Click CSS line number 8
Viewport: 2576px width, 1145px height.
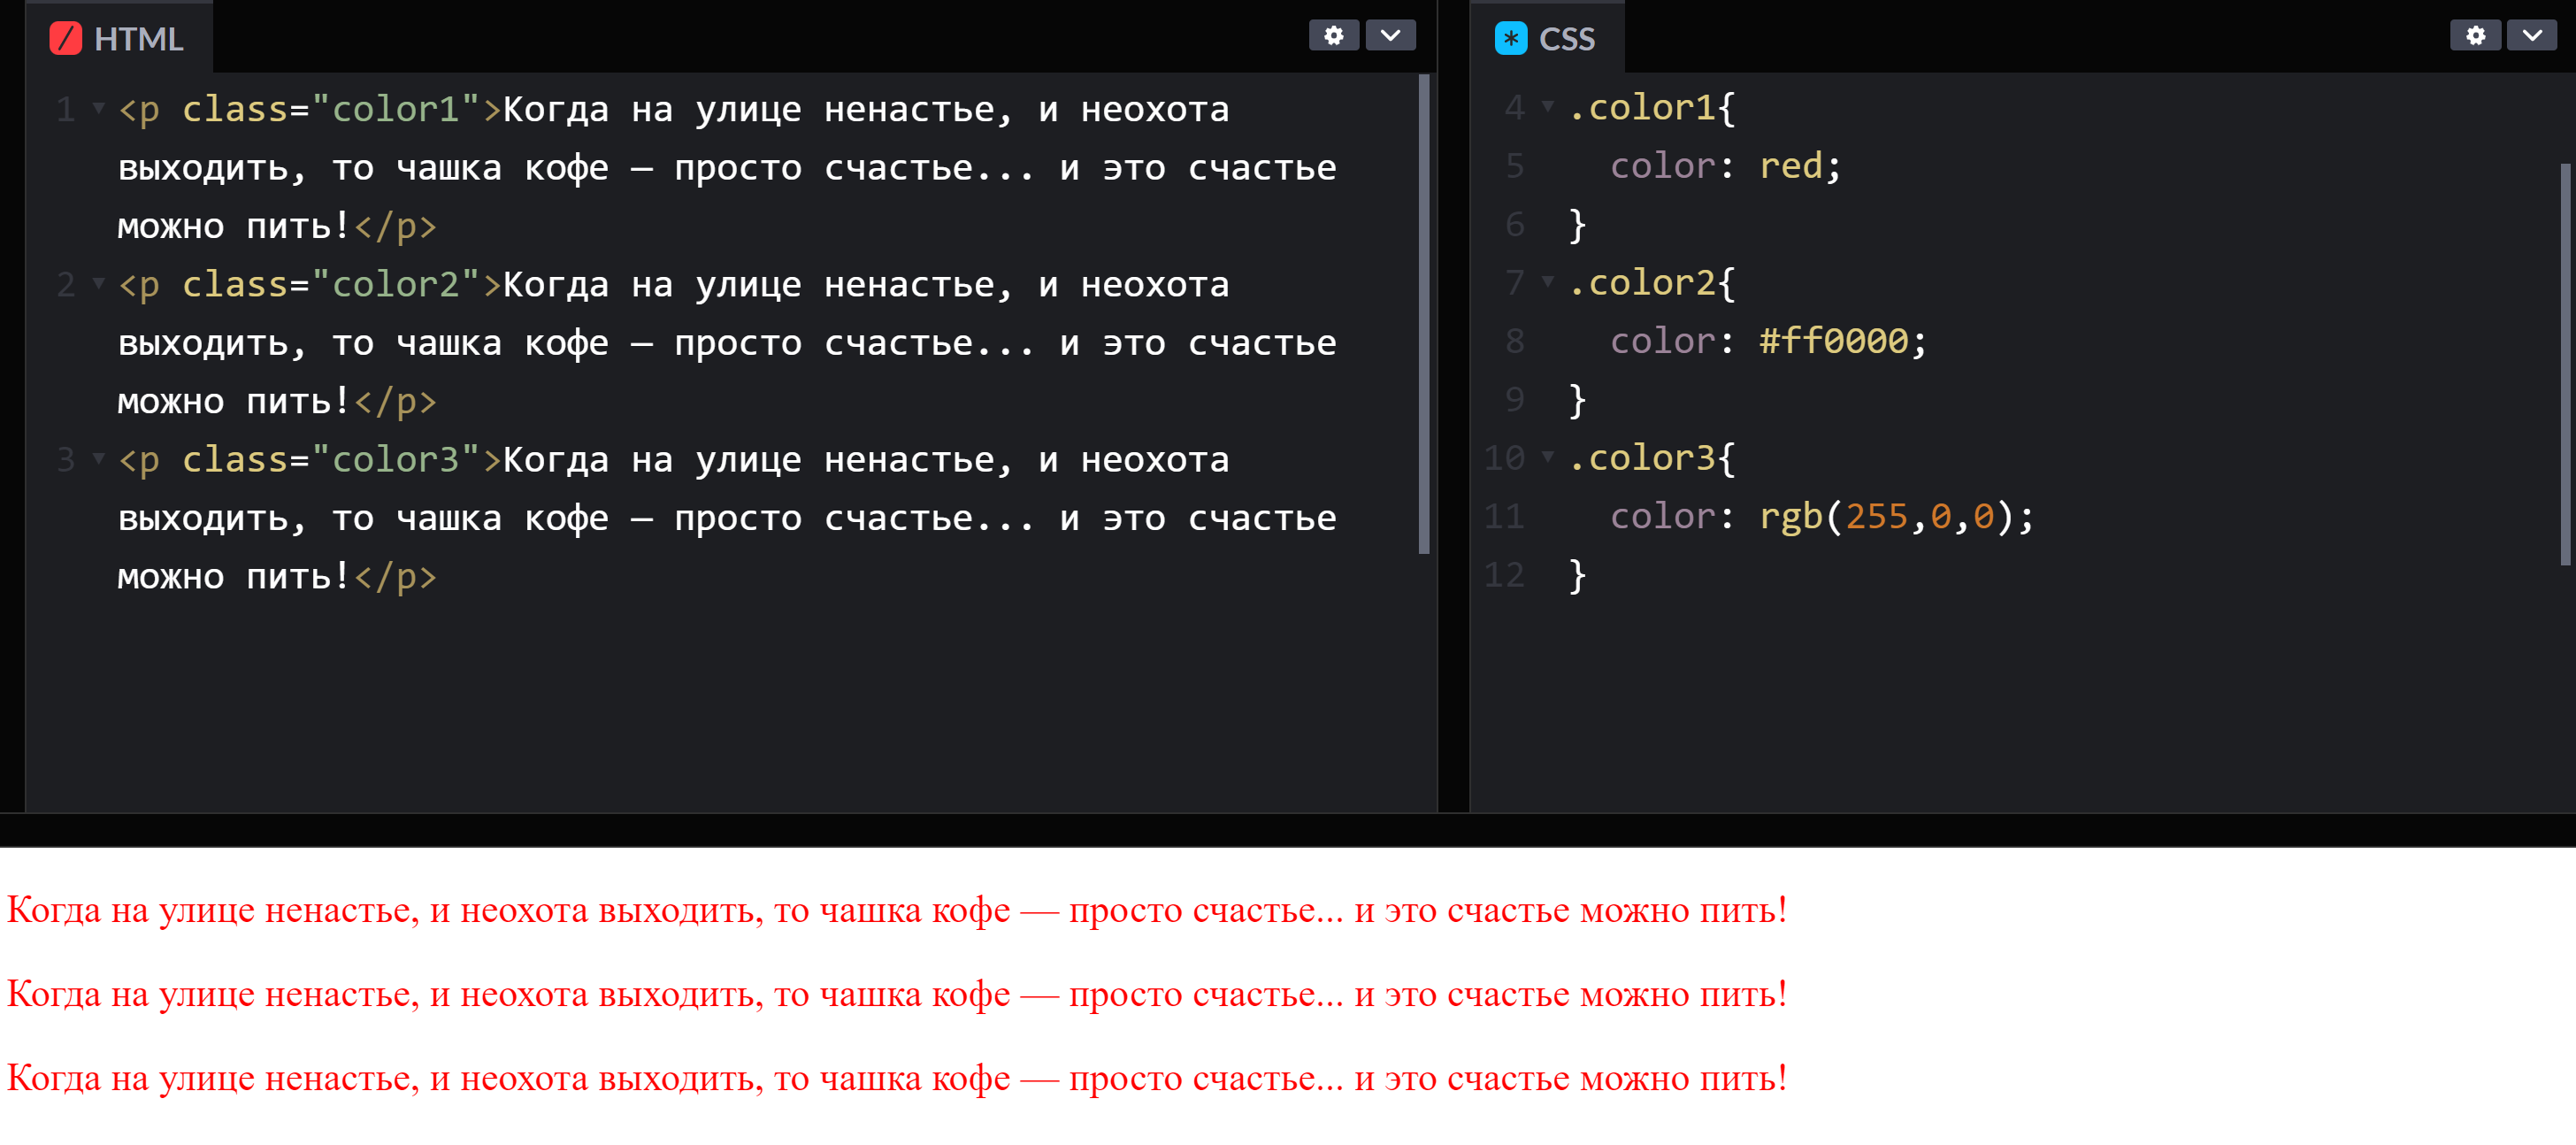click(x=1514, y=341)
